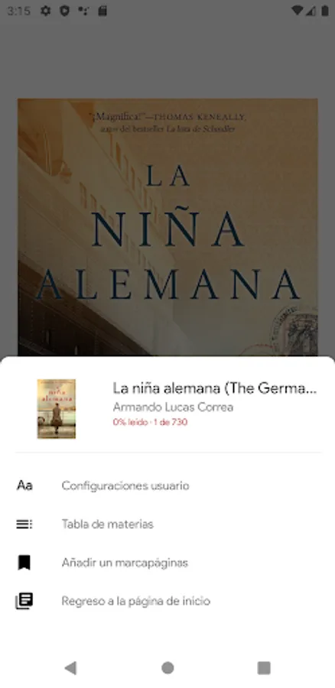Image resolution: width=335 pixels, height=688 pixels.
Task: Tap the Android back triangle button
Action: [70, 668]
